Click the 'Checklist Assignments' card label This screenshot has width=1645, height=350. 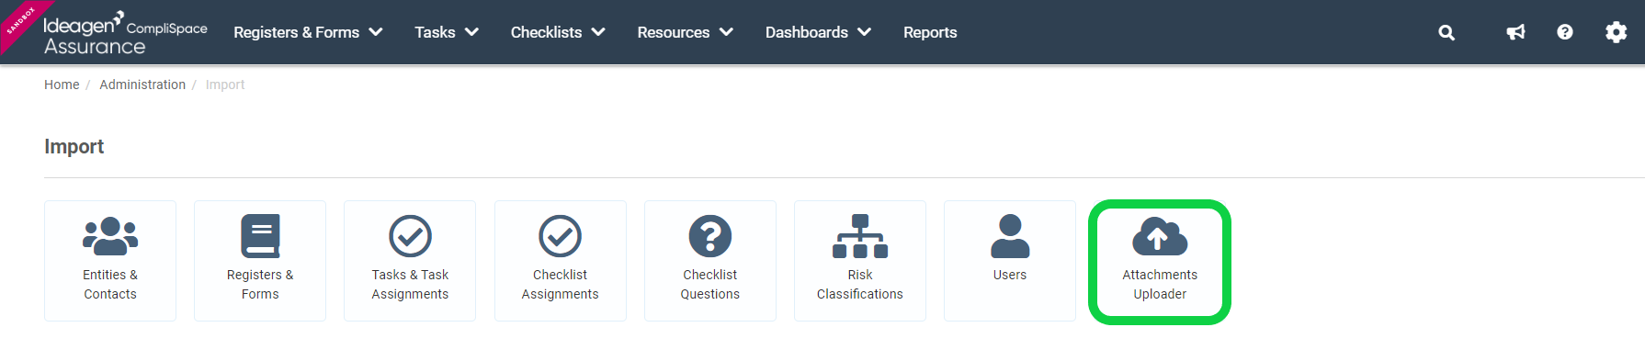(560, 285)
